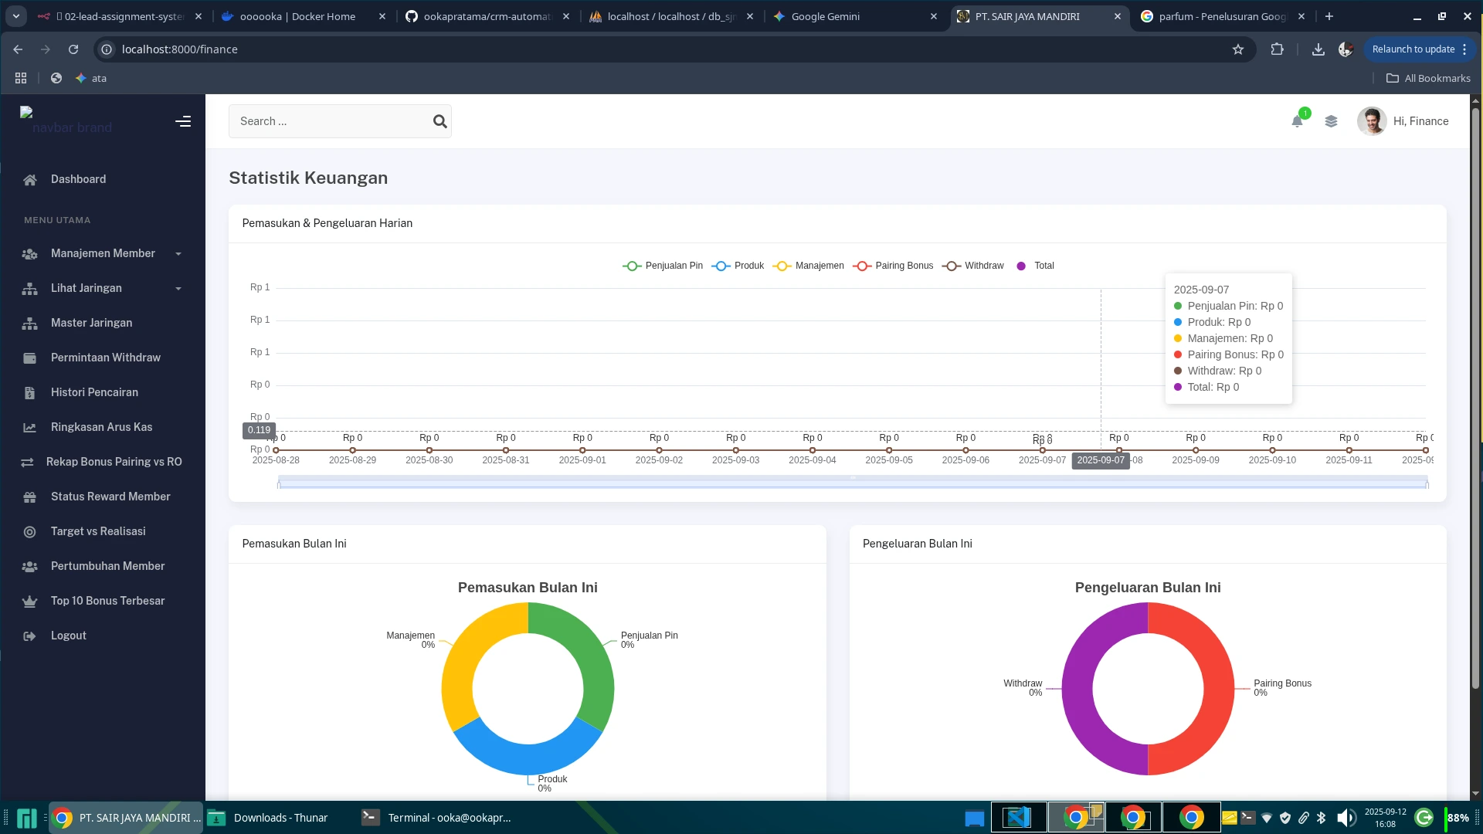Toggle the sidebar hamburger menu icon
This screenshot has height=834, width=1483.
(x=183, y=121)
